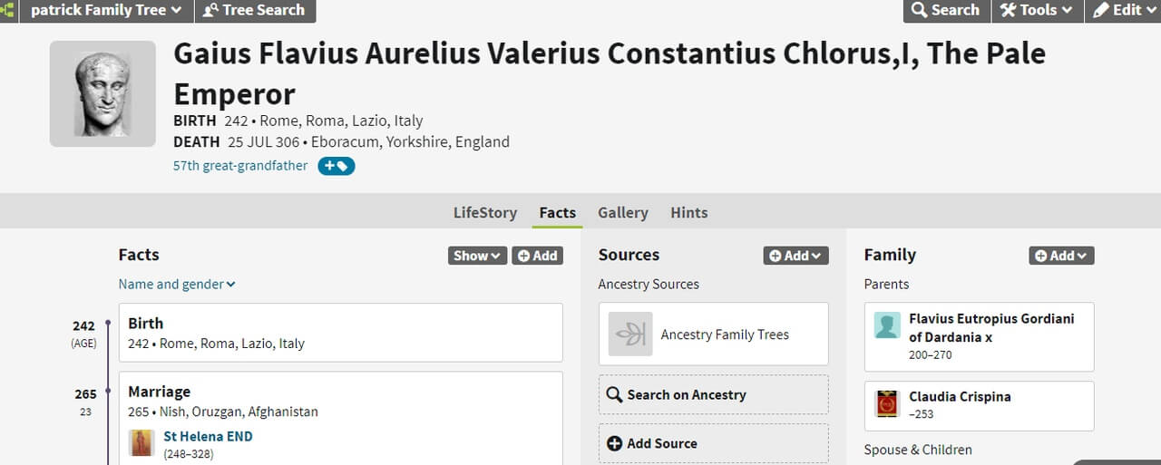Click the Tree Search button
Viewport: 1161px width, 465px height.
point(254,10)
